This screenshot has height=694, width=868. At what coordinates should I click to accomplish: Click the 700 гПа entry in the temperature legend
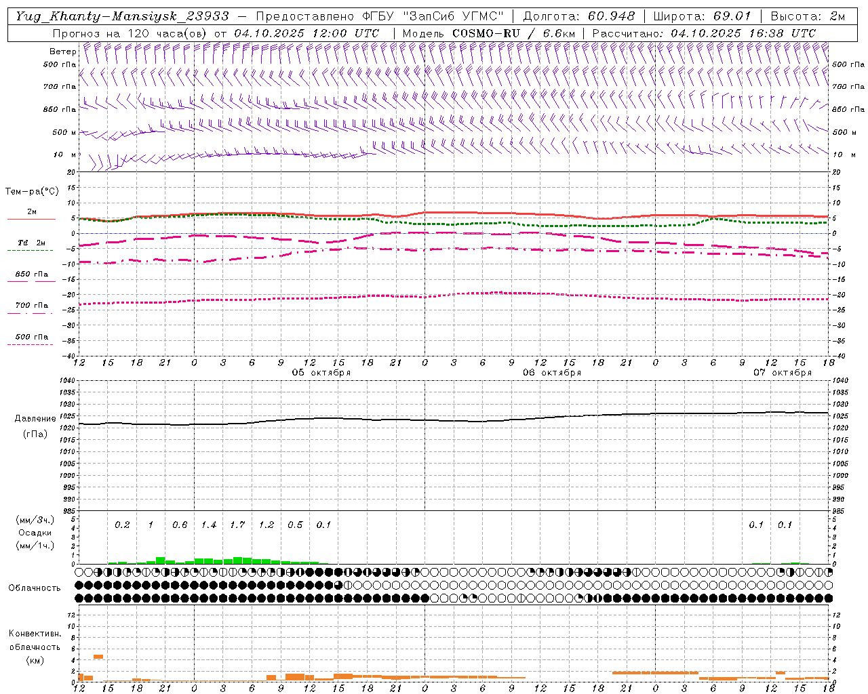pyautogui.click(x=31, y=306)
